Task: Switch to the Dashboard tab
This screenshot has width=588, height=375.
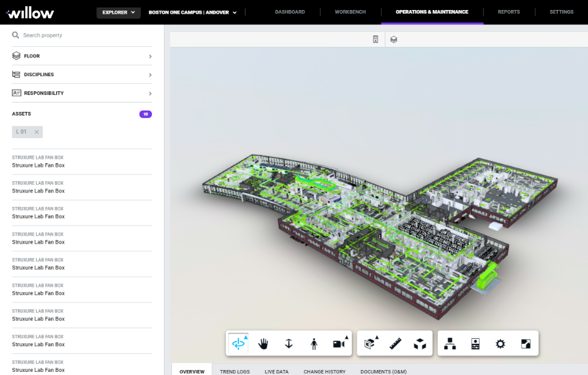Action: pos(290,12)
